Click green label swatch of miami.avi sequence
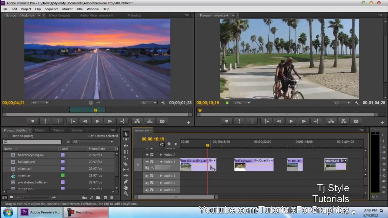The width and height of the screenshot is (388, 218). (x=63, y=176)
